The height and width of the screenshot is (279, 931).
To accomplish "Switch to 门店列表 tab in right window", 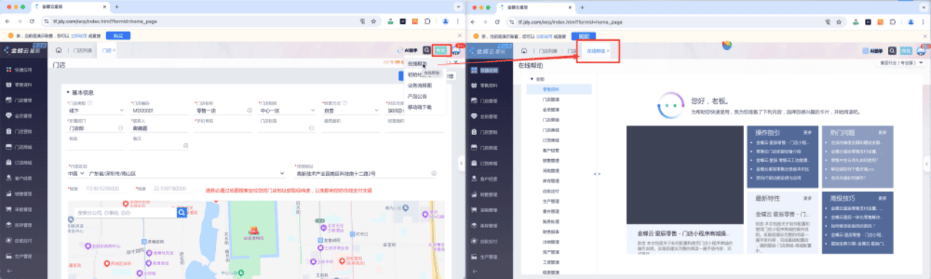I will pyautogui.click(x=548, y=51).
